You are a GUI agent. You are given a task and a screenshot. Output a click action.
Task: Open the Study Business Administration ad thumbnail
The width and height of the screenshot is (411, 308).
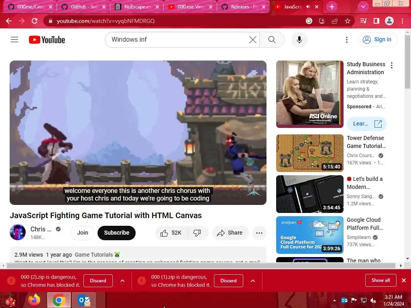309,94
